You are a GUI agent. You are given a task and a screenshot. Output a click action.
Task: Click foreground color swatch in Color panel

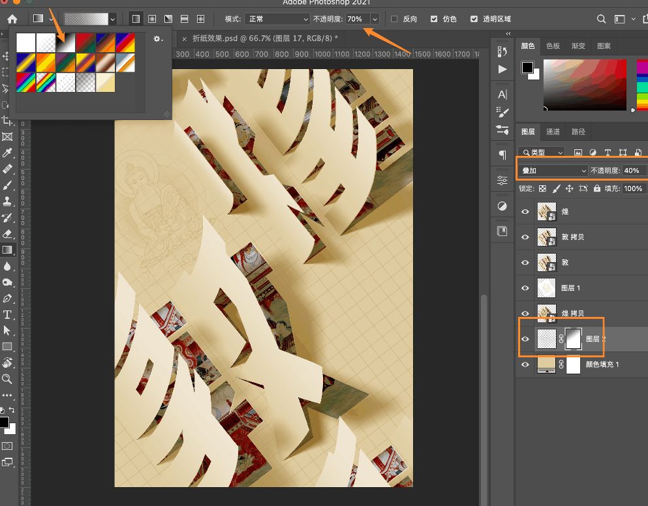click(x=527, y=67)
